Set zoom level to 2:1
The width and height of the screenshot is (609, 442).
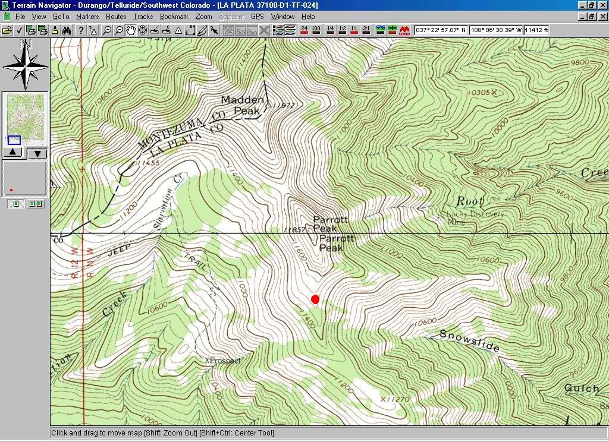coord(366,30)
